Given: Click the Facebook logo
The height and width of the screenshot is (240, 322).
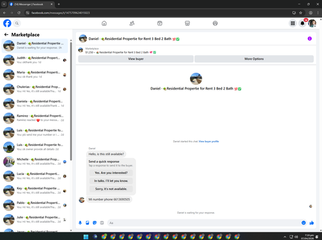Looking at the screenshot, I should 7,23.
